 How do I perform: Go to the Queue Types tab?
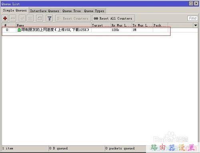94,11
